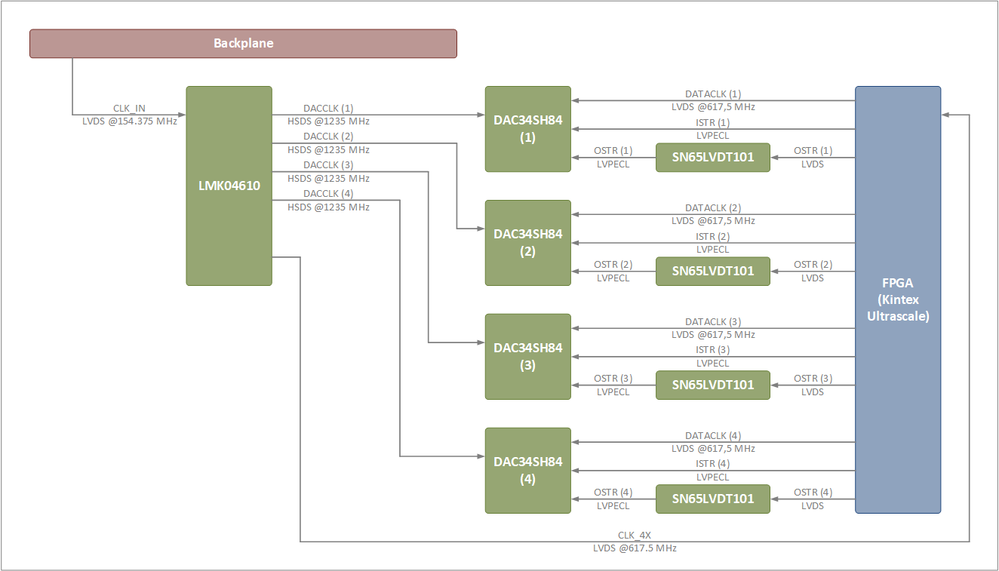
Task: Click "LVDS @617,5 MHz" beneath DATACLK (3)
Action: coord(713,335)
